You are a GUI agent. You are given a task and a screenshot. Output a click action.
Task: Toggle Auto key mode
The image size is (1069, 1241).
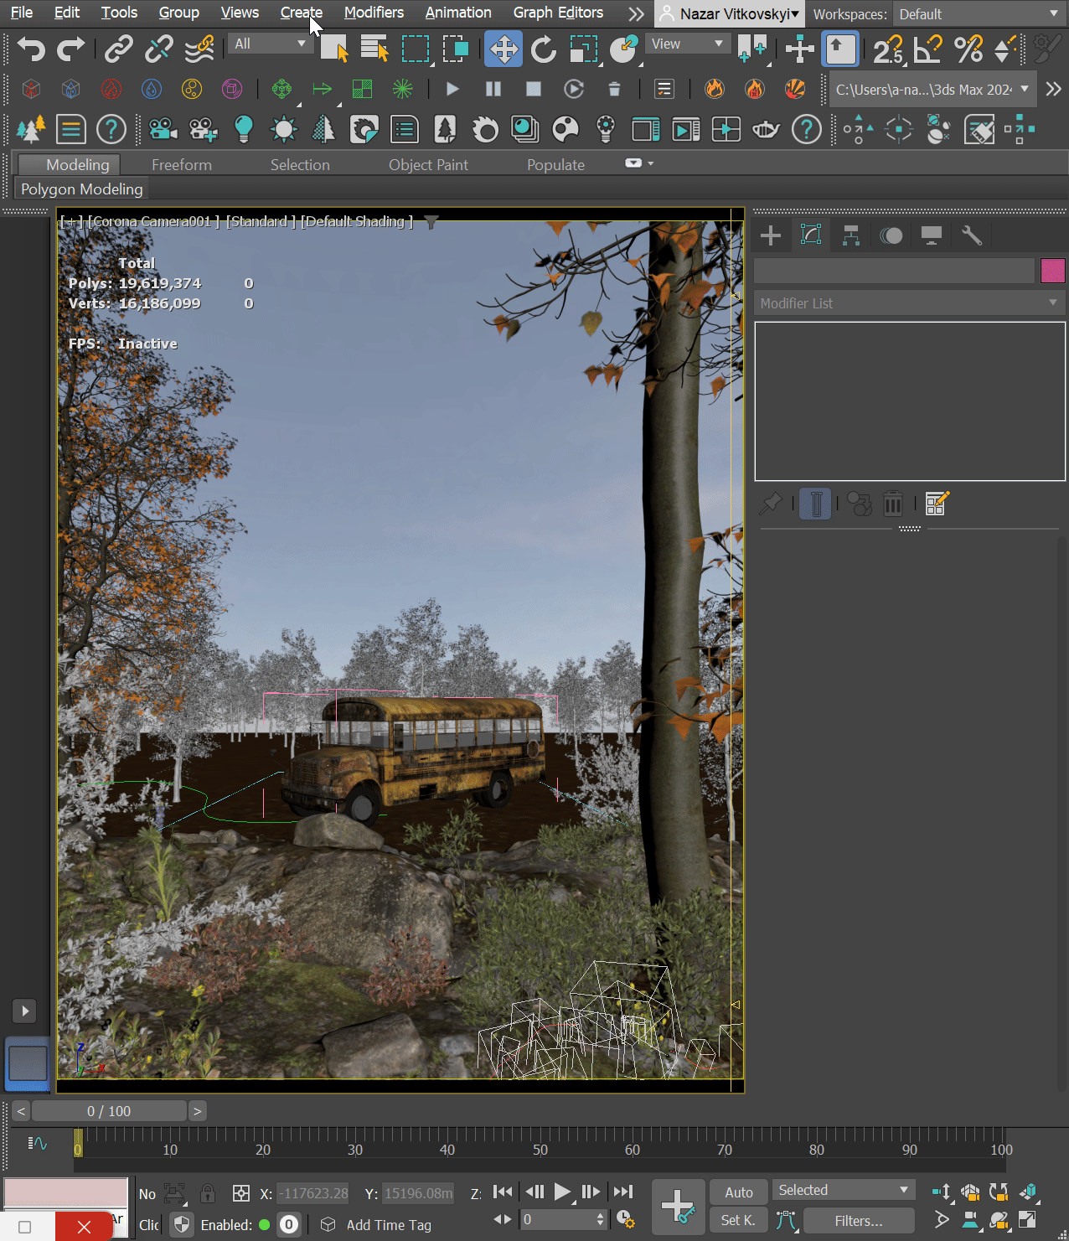[739, 1192]
